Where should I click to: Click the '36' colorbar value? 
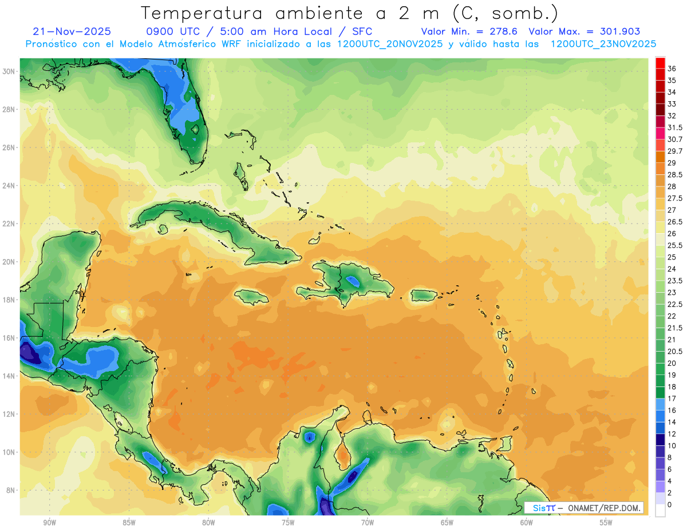tap(672, 69)
